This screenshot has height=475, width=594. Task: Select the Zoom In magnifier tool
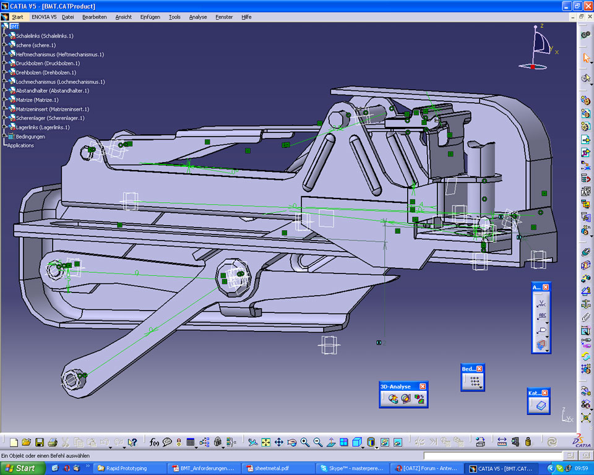tap(305, 442)
